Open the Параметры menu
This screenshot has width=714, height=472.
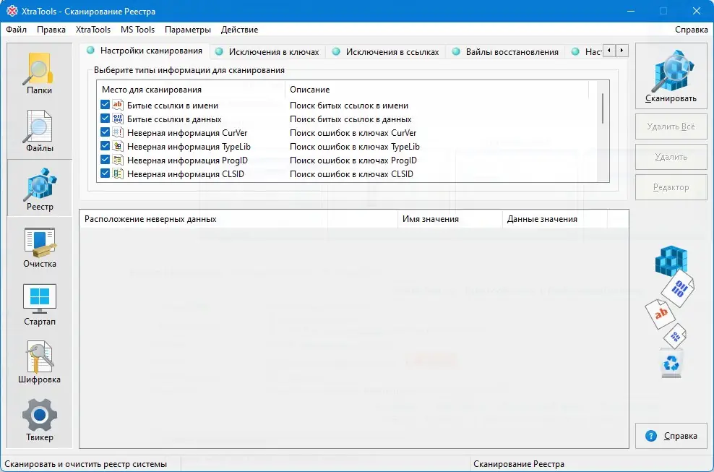pyautogui.click(x=188, y=30)
